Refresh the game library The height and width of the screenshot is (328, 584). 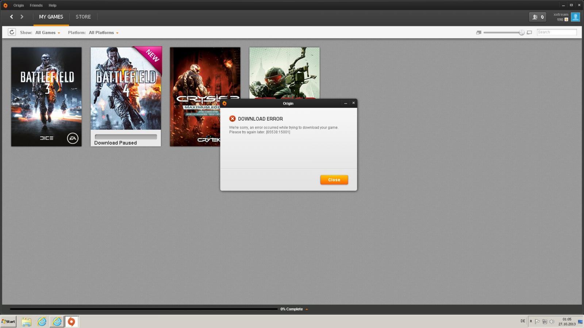[12, 32]
